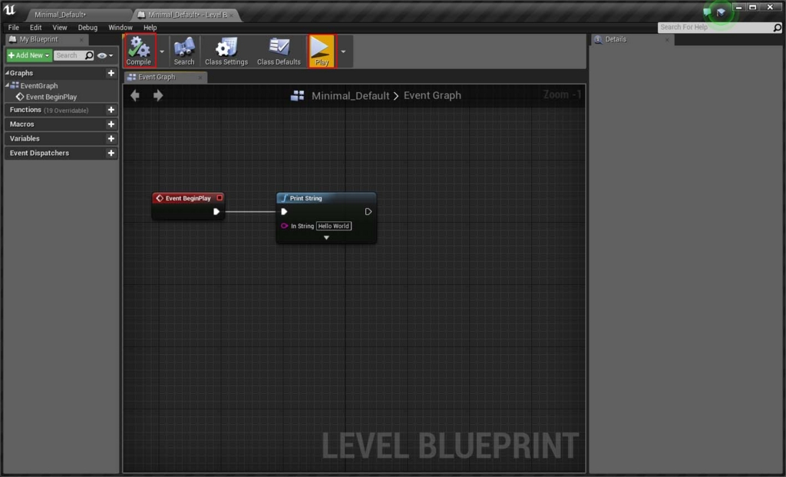This screenshot has width=786, height=477.
Task: Select the Macros section header
Action: pyautogui.click(x=61, y=124)
